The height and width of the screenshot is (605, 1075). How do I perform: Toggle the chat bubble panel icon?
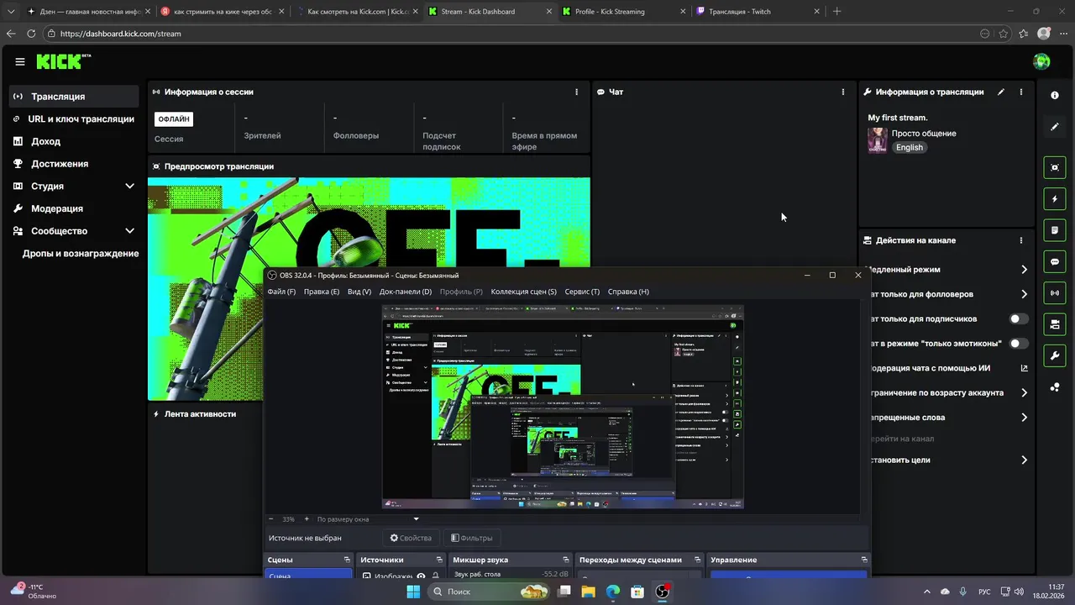click(1055, 261)
